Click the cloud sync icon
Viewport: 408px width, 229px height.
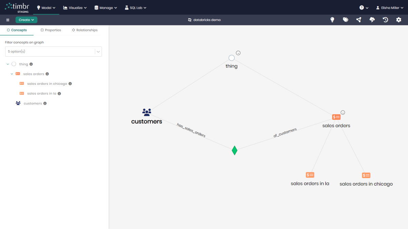[372, 20]
